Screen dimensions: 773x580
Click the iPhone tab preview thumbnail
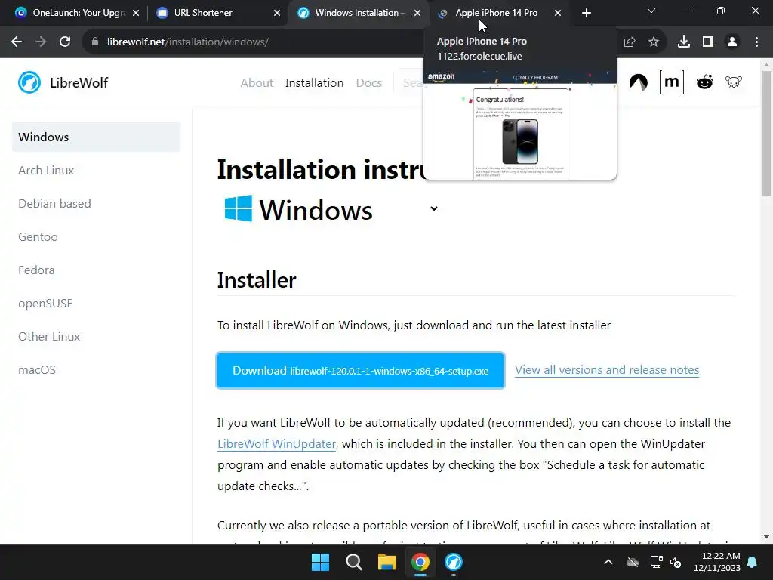pos(520,125)
